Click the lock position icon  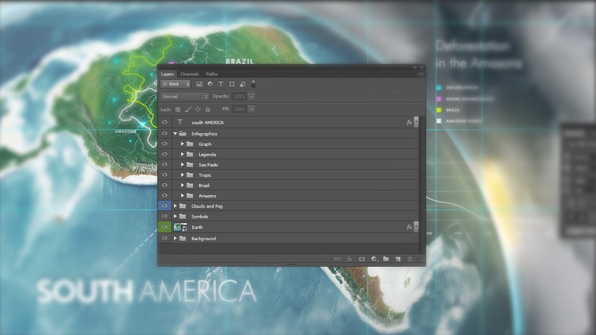(x=198, y=109)
